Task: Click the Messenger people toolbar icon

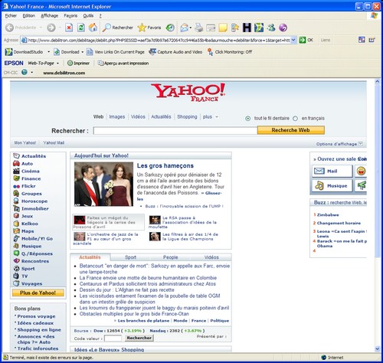Action: click(271, 28)
